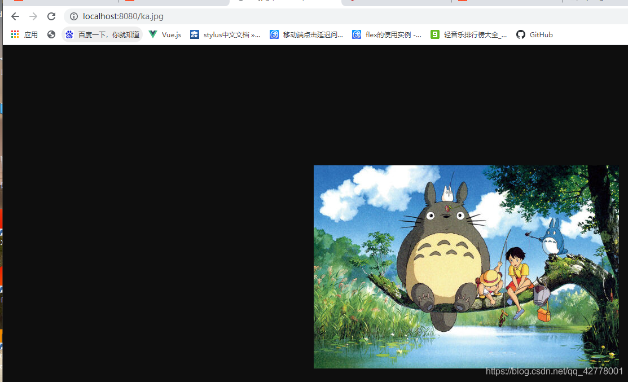Open the Baidu (百度一下) bookmark
628x382 pixels.
coord(102,35)
